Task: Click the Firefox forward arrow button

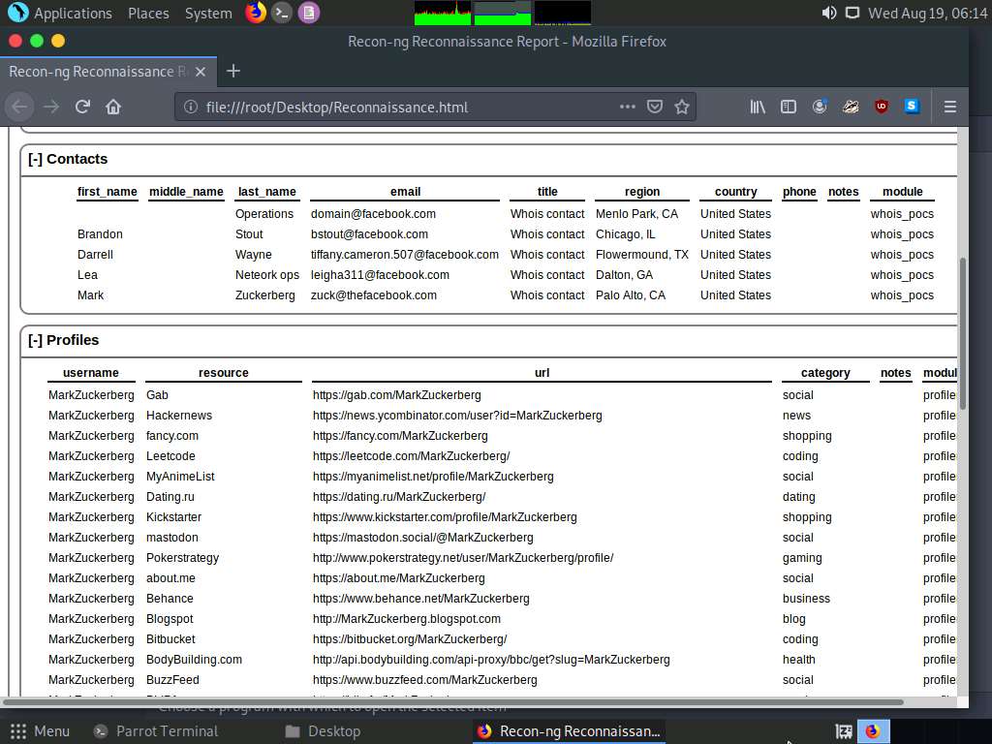Action: click(x=51, y=107)
